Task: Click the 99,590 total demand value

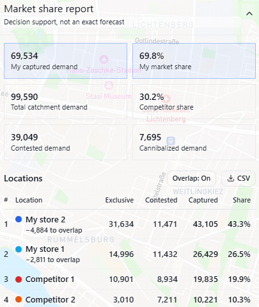Action: click(x=24, y=97)
